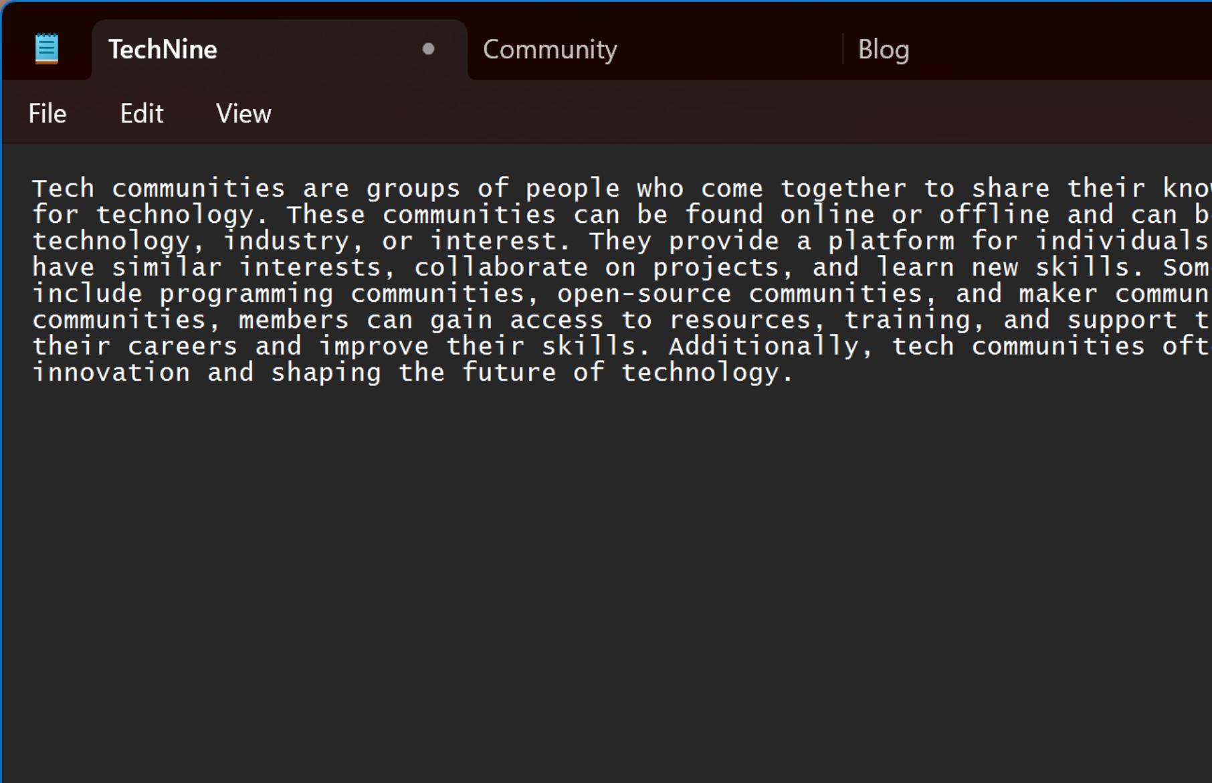Open the Community tab
Image resolution: width=1212 pixels, height=783 pixels.
click(x=550, y=50)
